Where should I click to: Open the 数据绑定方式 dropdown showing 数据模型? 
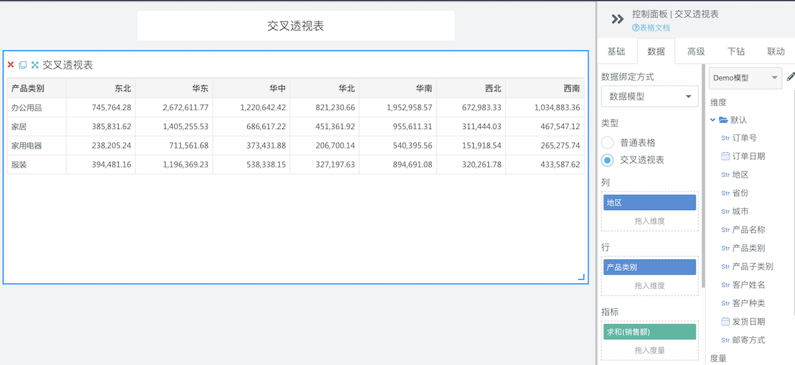click(x=650, y=96)
